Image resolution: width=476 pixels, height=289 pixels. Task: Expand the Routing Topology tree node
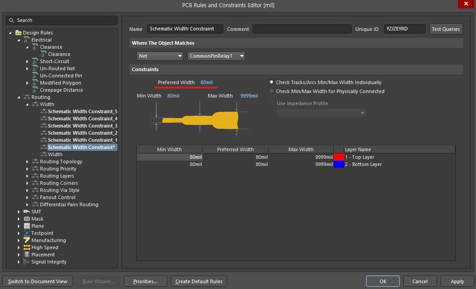coord(27,162)
